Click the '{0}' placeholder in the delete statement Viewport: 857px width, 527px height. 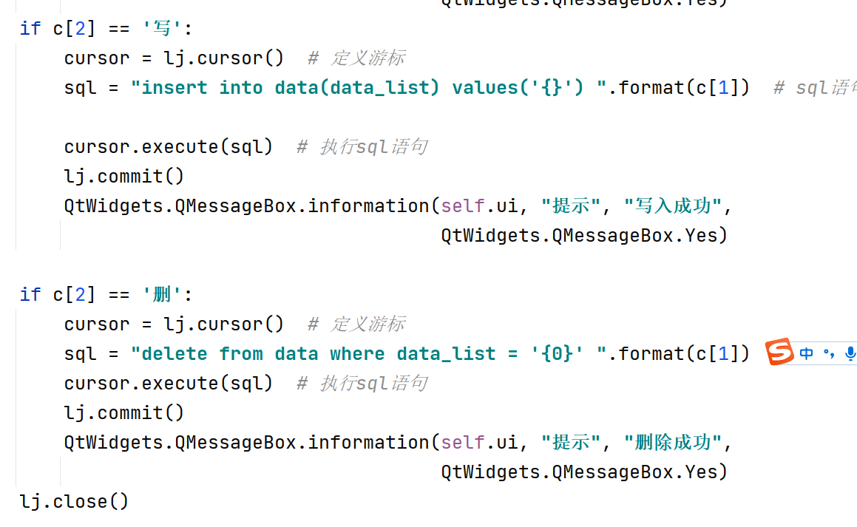[557, 354]
